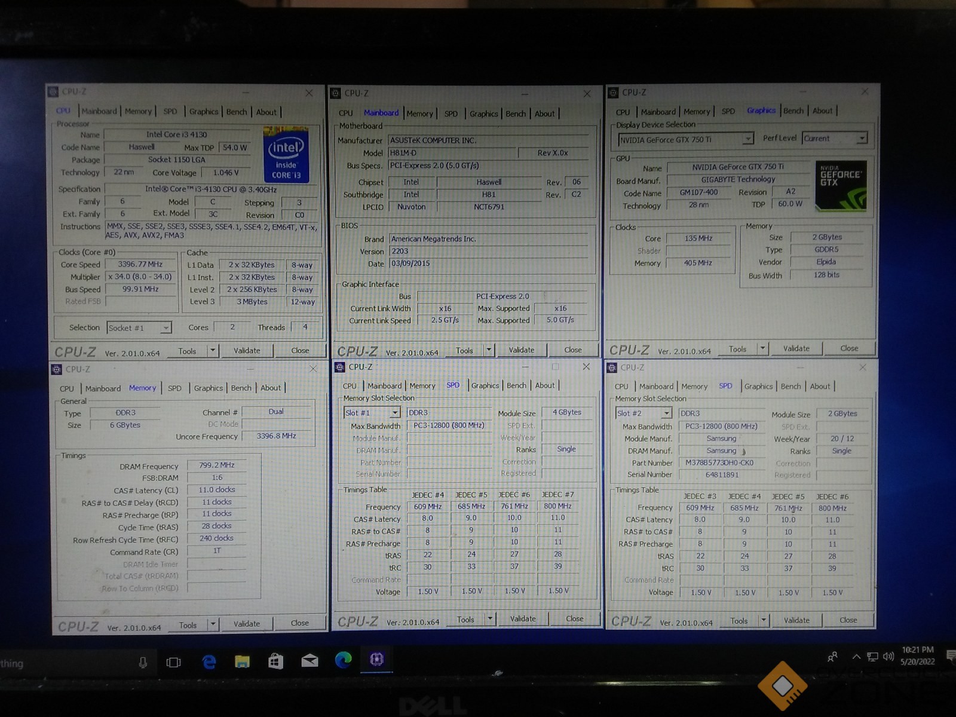
Task: Launch Internet Explorer-style Edge legacy icon on taskbar
Action: pyautogui.click(x=209, y=661)
